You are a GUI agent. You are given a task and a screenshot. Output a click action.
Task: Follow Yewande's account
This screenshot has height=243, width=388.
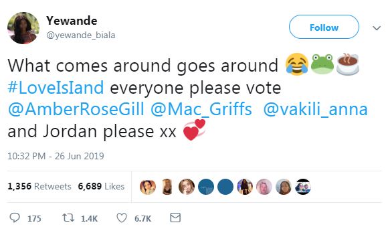(x=324, y=27)
